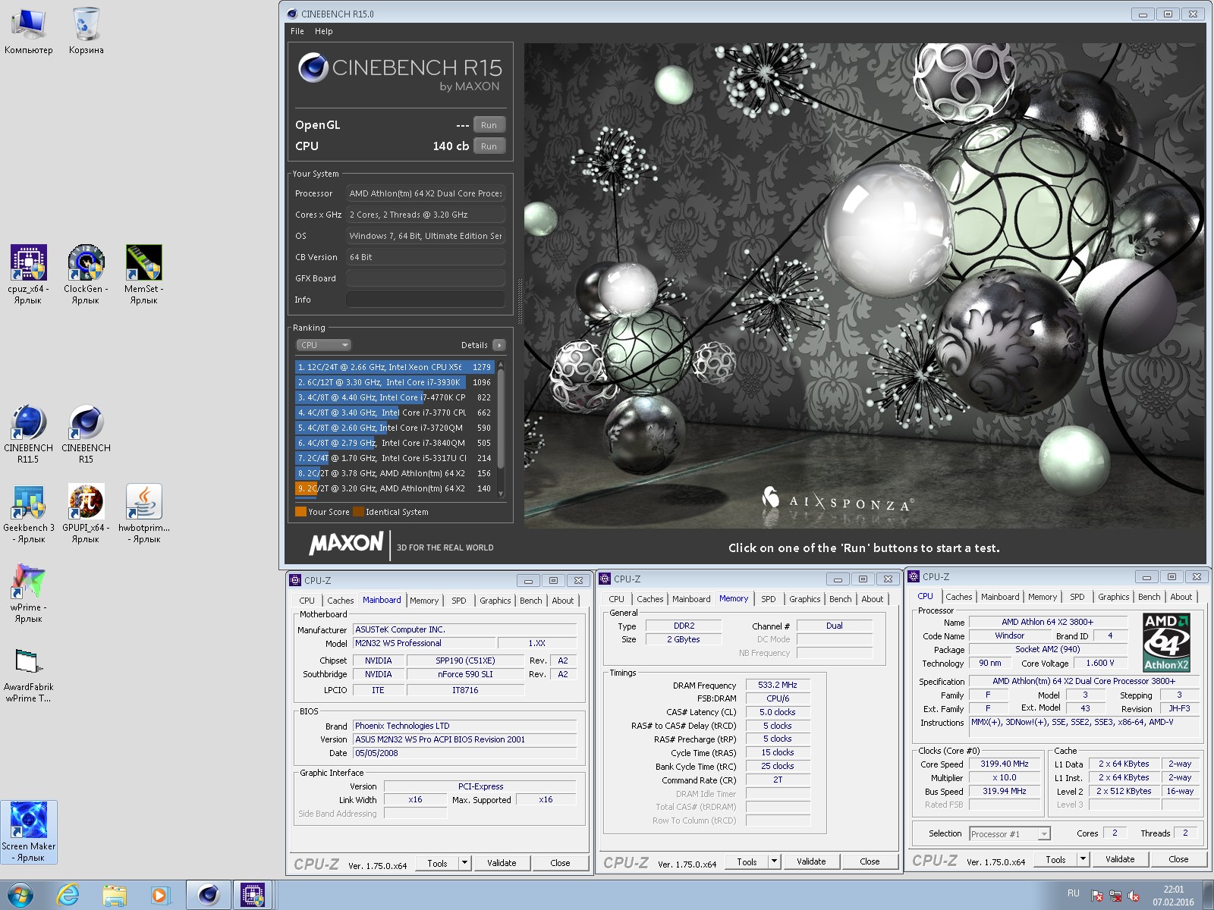
Task: Open the Help menu in Cinebench
Action: click(x=324, y=31)
